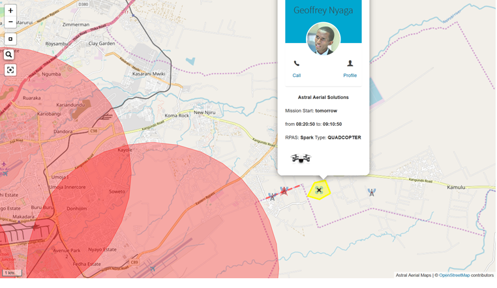The image size is (497, 288).
Task: Click Geoffrey Nyaga profile photo
Action: (x=323, y=39)
